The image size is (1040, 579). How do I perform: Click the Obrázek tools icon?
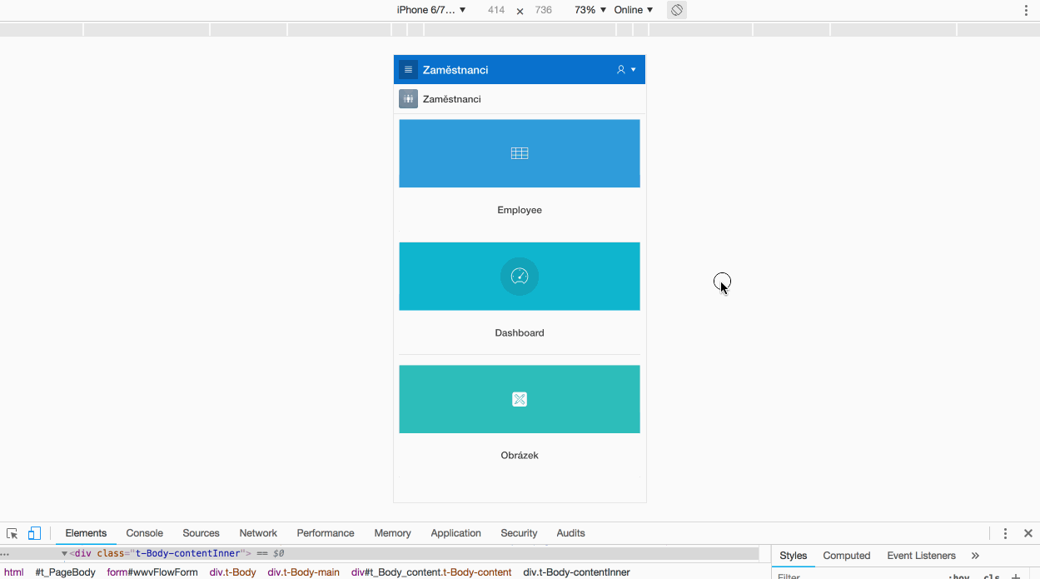click(520, 399)
